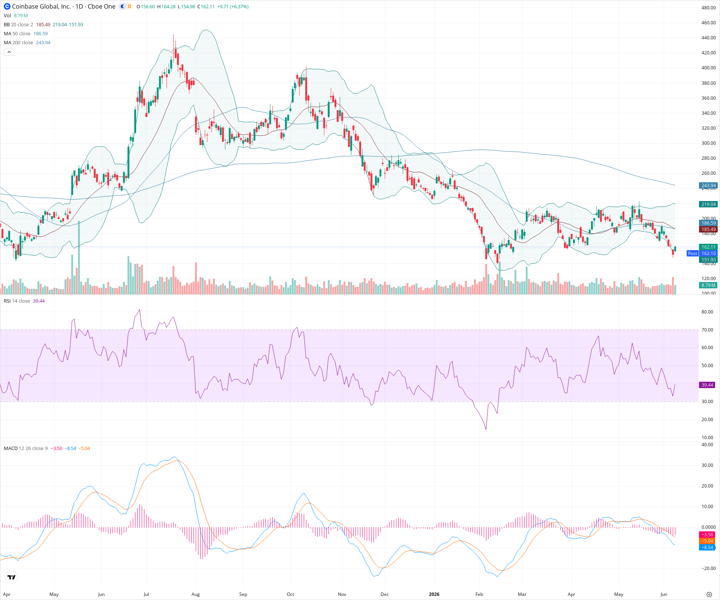720x600 pixels.
Task: Click the 39.44 RSI value label
Action: [707, 385]
